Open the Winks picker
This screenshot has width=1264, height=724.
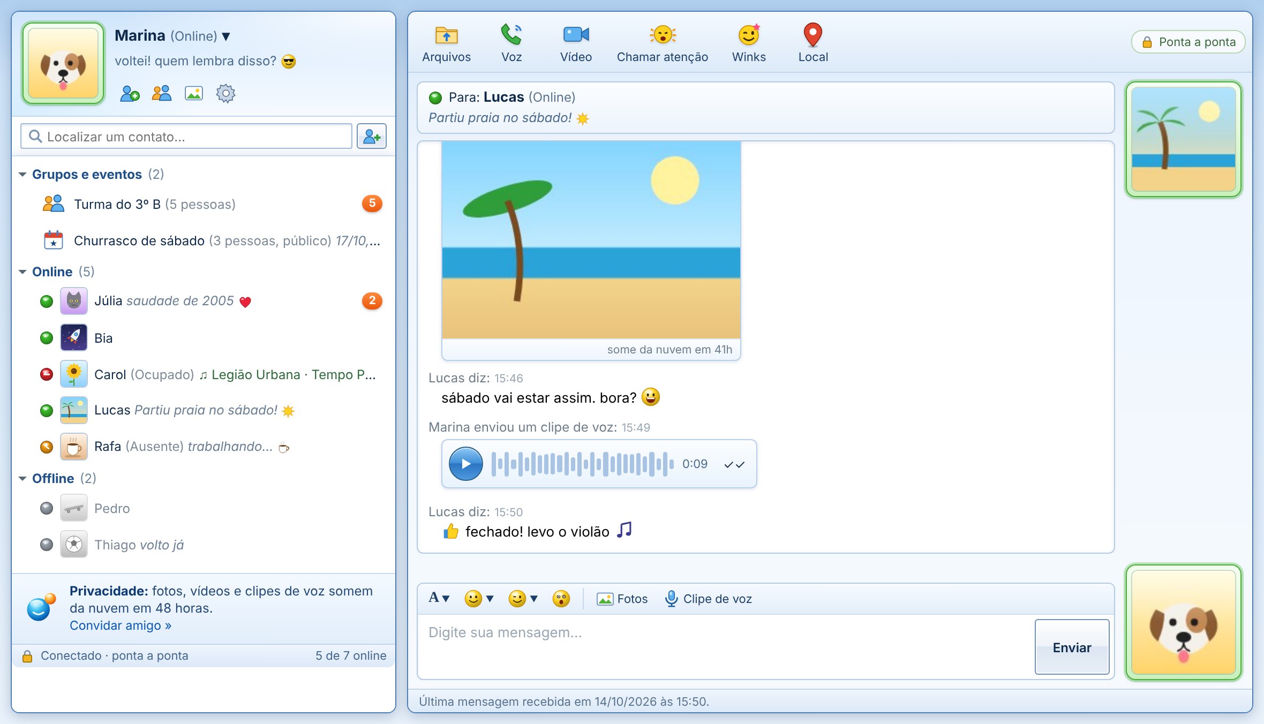pos(749,43)
